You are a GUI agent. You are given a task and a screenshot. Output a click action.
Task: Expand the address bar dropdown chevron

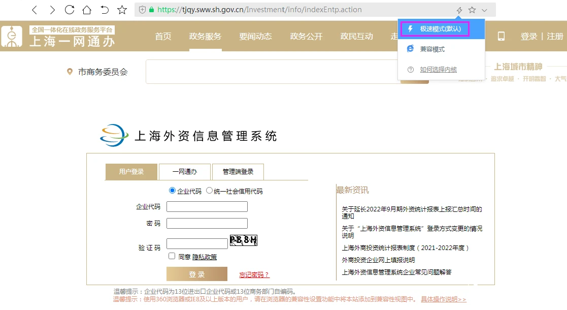point(484,10)
